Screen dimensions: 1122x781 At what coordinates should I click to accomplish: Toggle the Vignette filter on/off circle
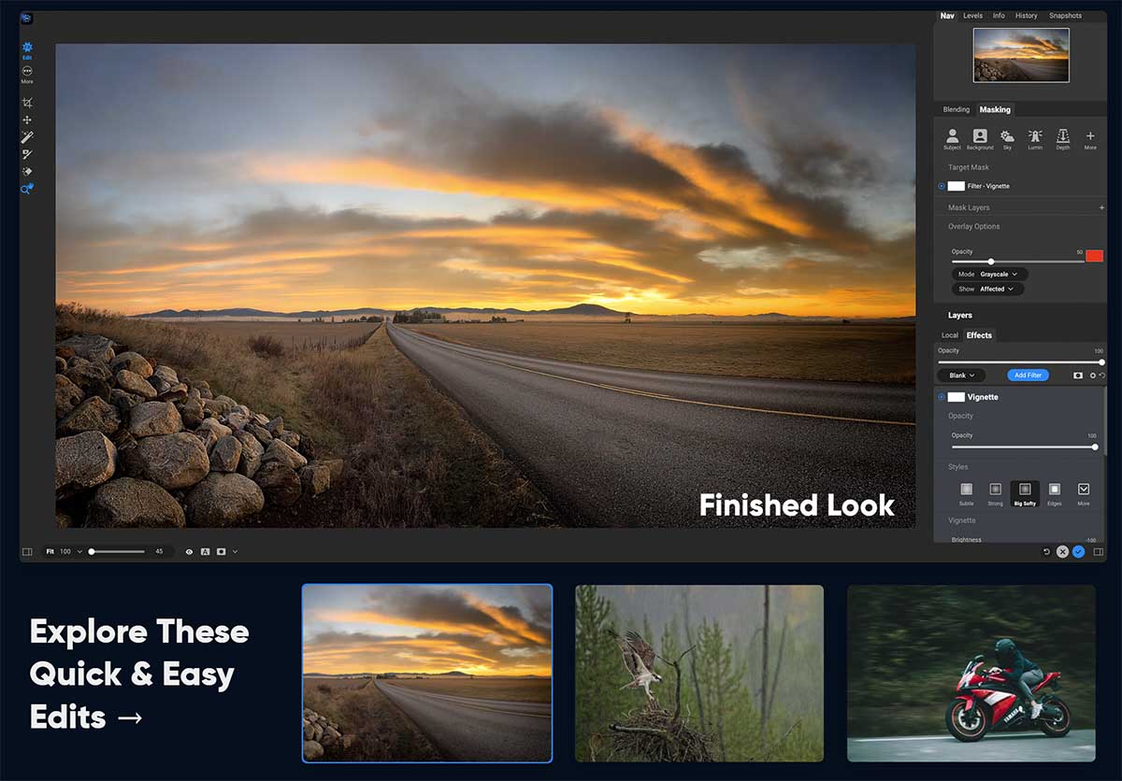[942, 397]
